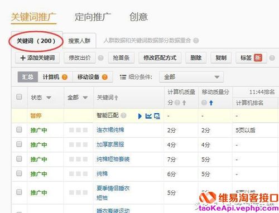Image resolution: width=279 pixels, height=213 pixels.
Task: Click help icon next to 修改出价
Action: tap(100, 58)
